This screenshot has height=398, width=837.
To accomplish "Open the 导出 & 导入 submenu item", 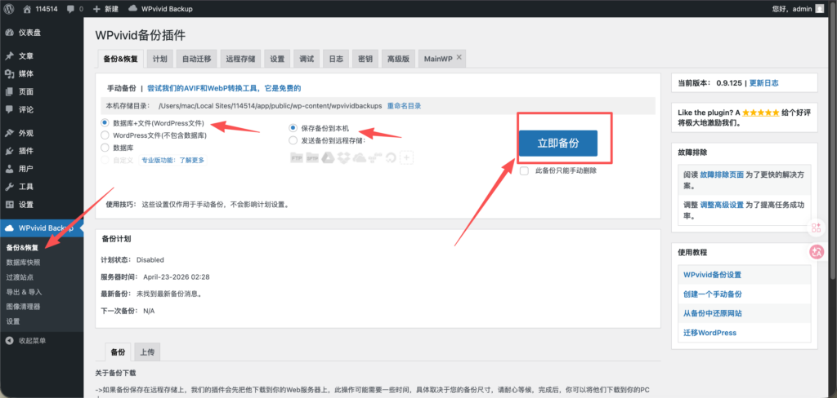I will [24, 292].
